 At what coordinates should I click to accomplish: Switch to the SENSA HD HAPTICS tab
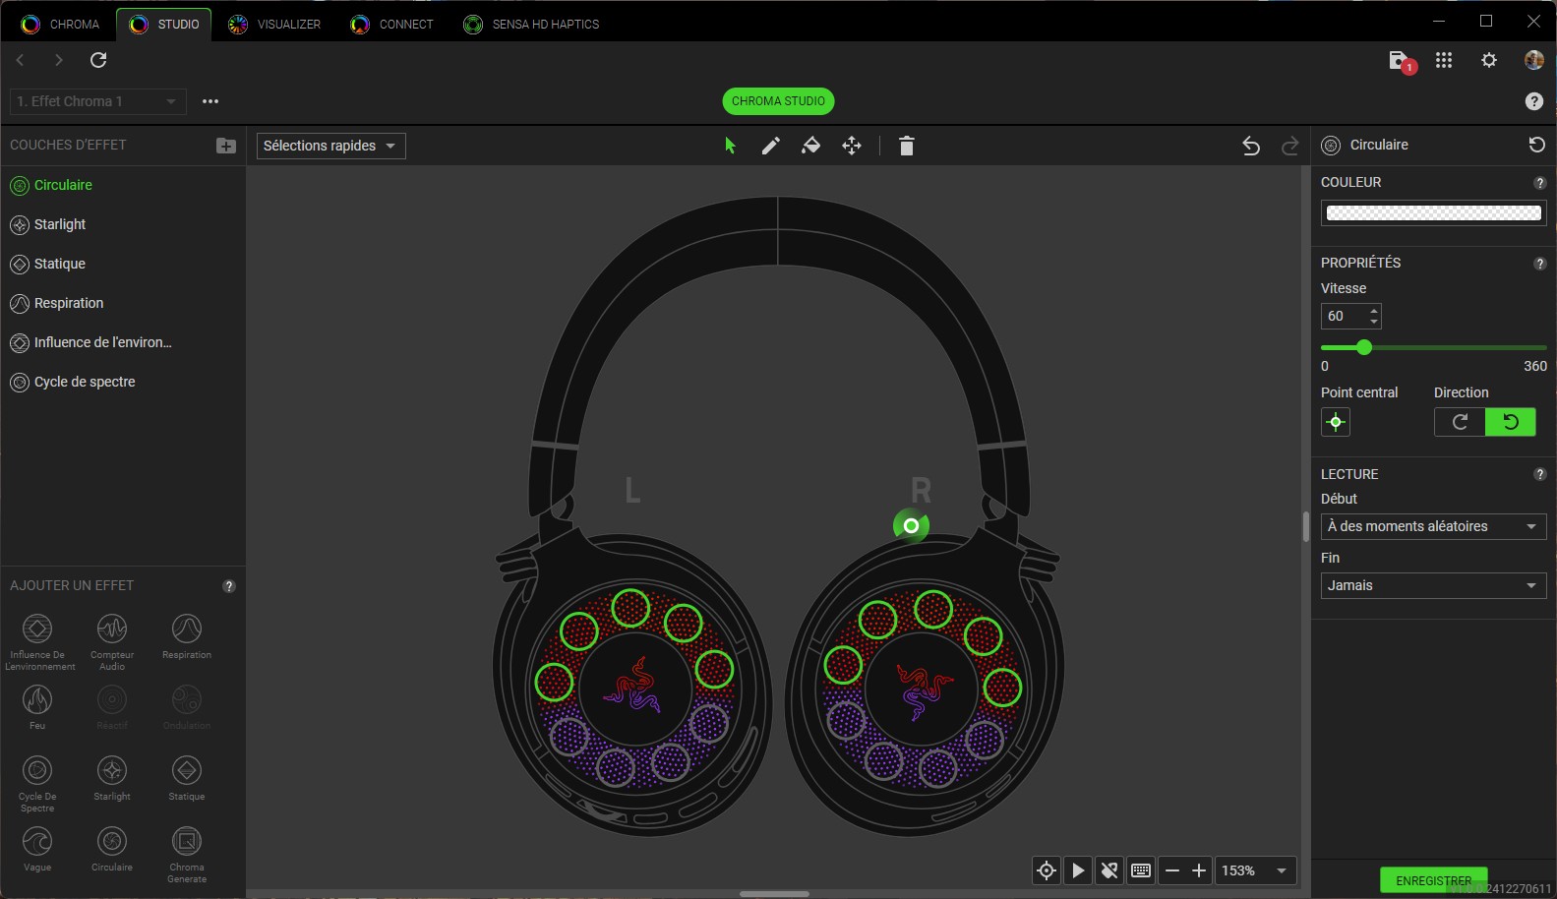[531, 24]
